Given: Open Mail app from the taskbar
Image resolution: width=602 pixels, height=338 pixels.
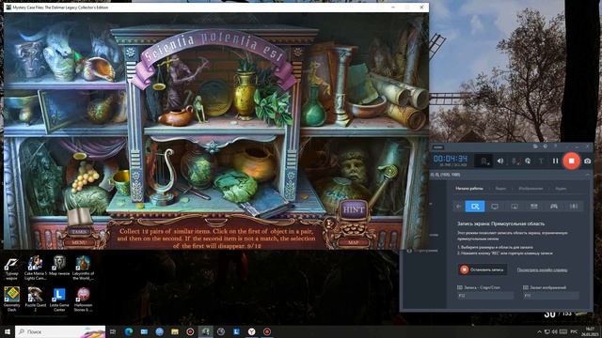Looking at the screenshot, I should pyautogui.click(x=144, y=331).
